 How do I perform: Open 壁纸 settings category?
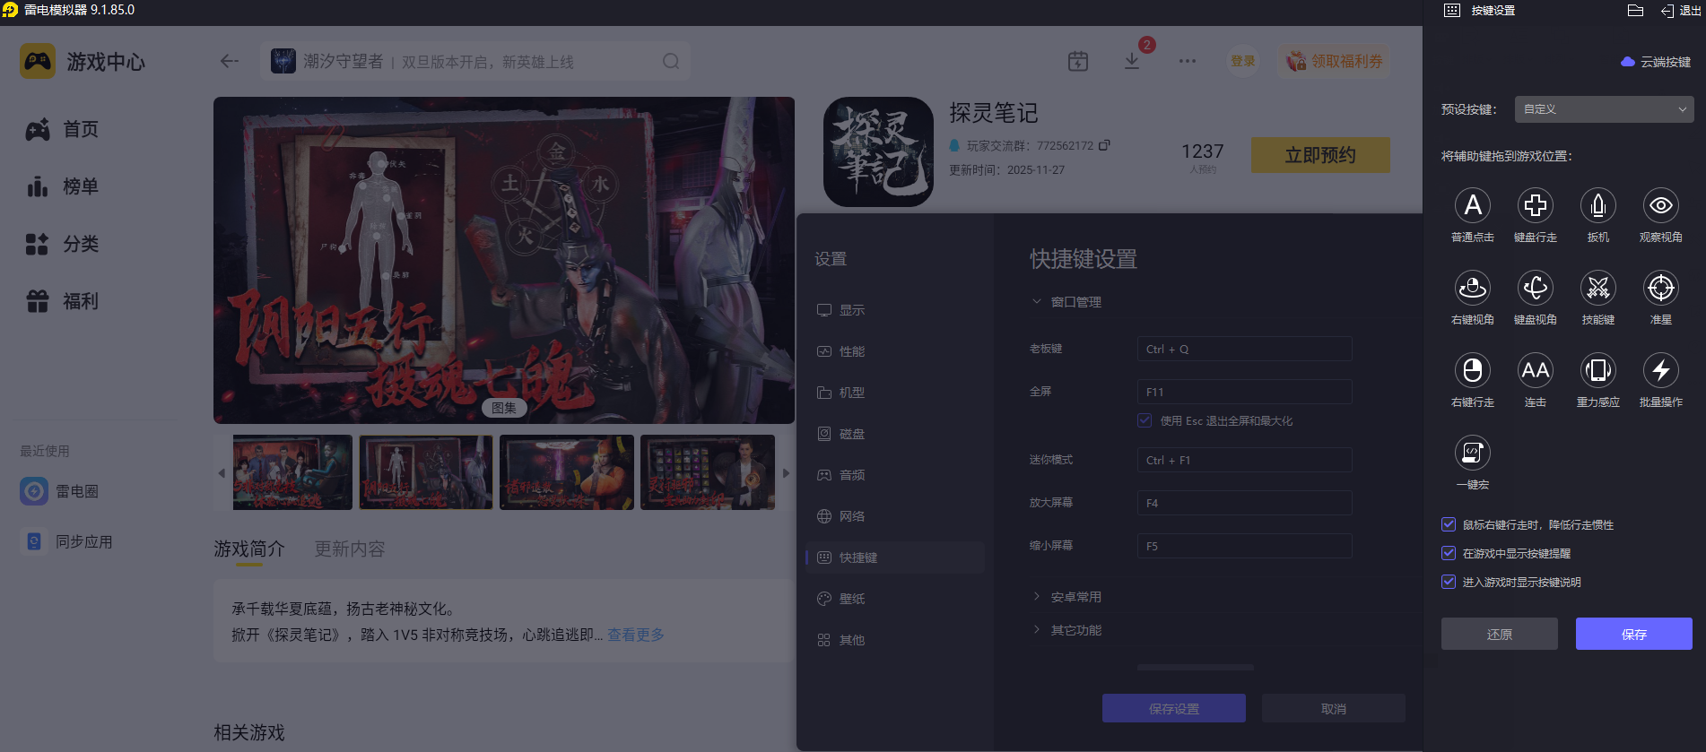click(x=895, y=599)
